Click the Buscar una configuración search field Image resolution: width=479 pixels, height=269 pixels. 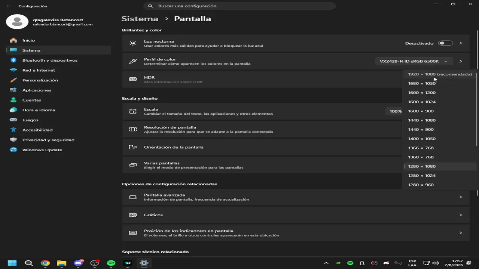tap(239, 6)
